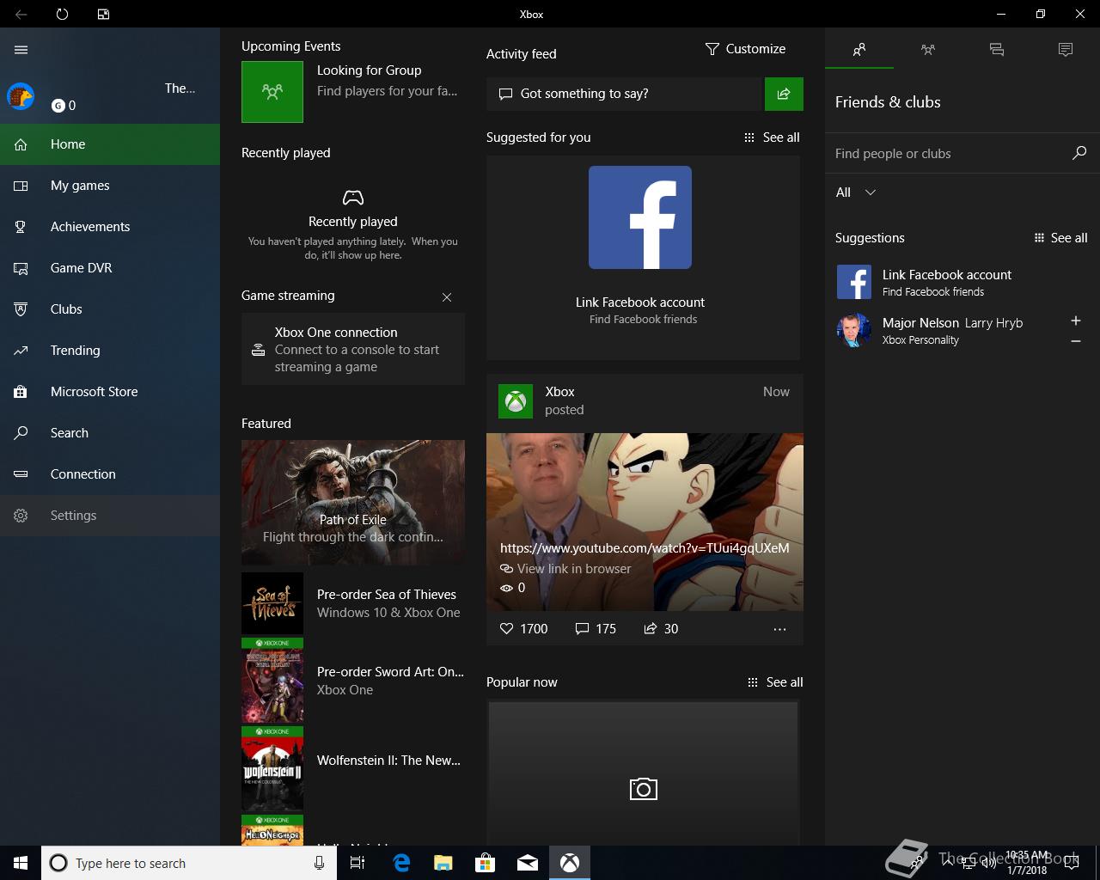This screenshot has height=880, width=1100.
Task: Click the large Facebook logo tile
Action: [x=640, y=217]
